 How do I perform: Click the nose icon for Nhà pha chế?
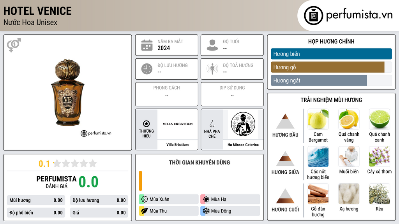tap(212, 124)
